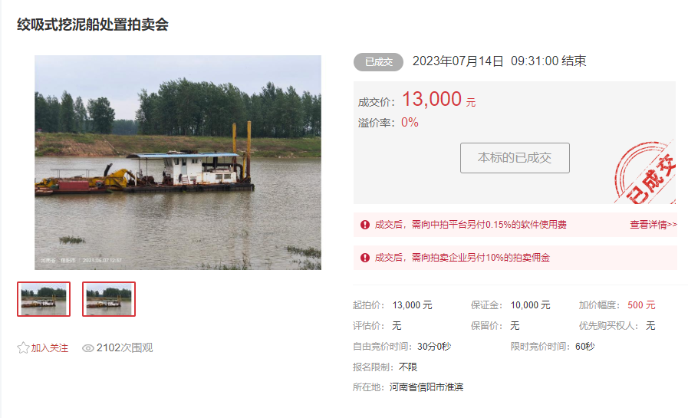
Task: Click the 500 元 bid increment value
Action: click(641, 304)
